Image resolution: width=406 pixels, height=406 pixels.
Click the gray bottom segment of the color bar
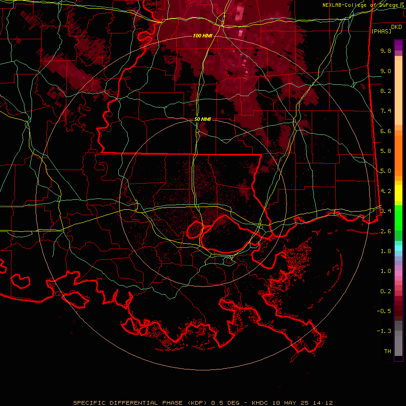coord(398,344)
